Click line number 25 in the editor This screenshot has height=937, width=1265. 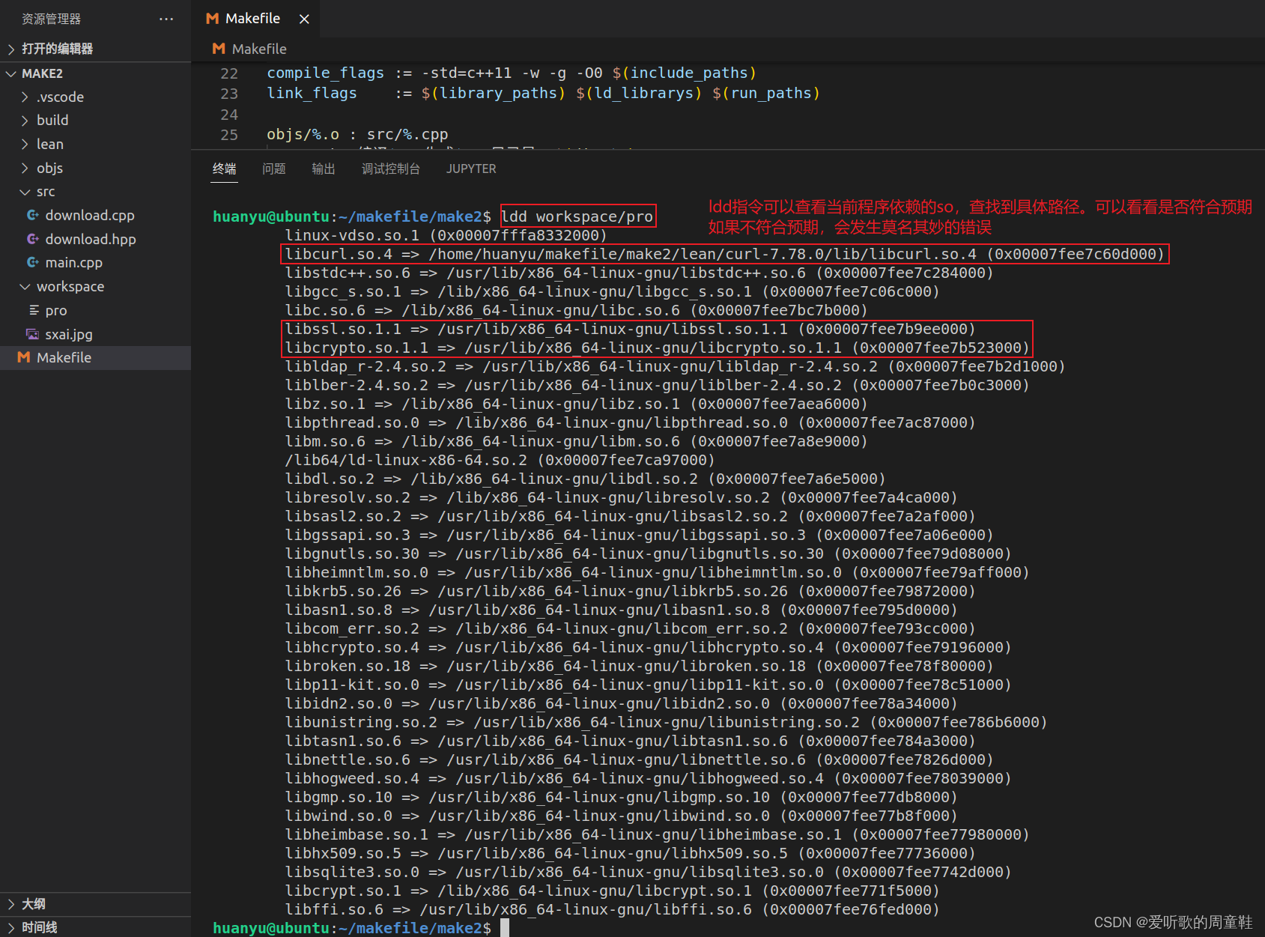point(229,135)
